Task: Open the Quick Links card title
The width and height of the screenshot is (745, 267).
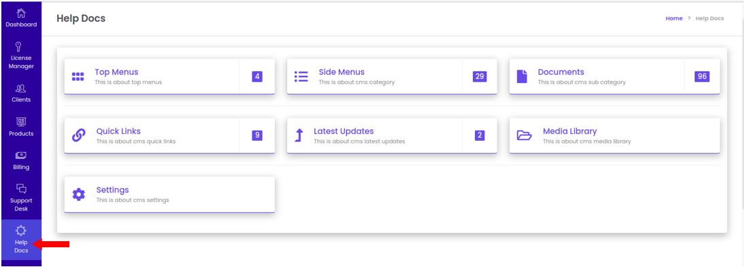Action: point(118,131)
